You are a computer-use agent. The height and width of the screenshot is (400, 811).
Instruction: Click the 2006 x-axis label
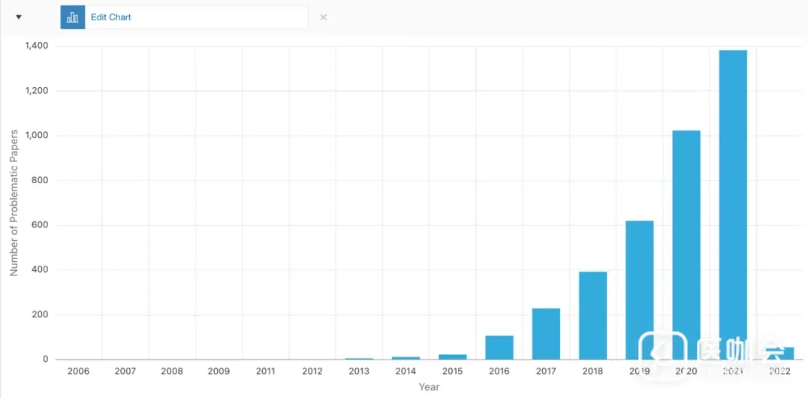tap(79, 371)
